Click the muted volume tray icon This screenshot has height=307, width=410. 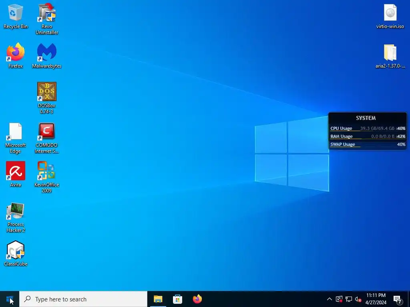358,299
